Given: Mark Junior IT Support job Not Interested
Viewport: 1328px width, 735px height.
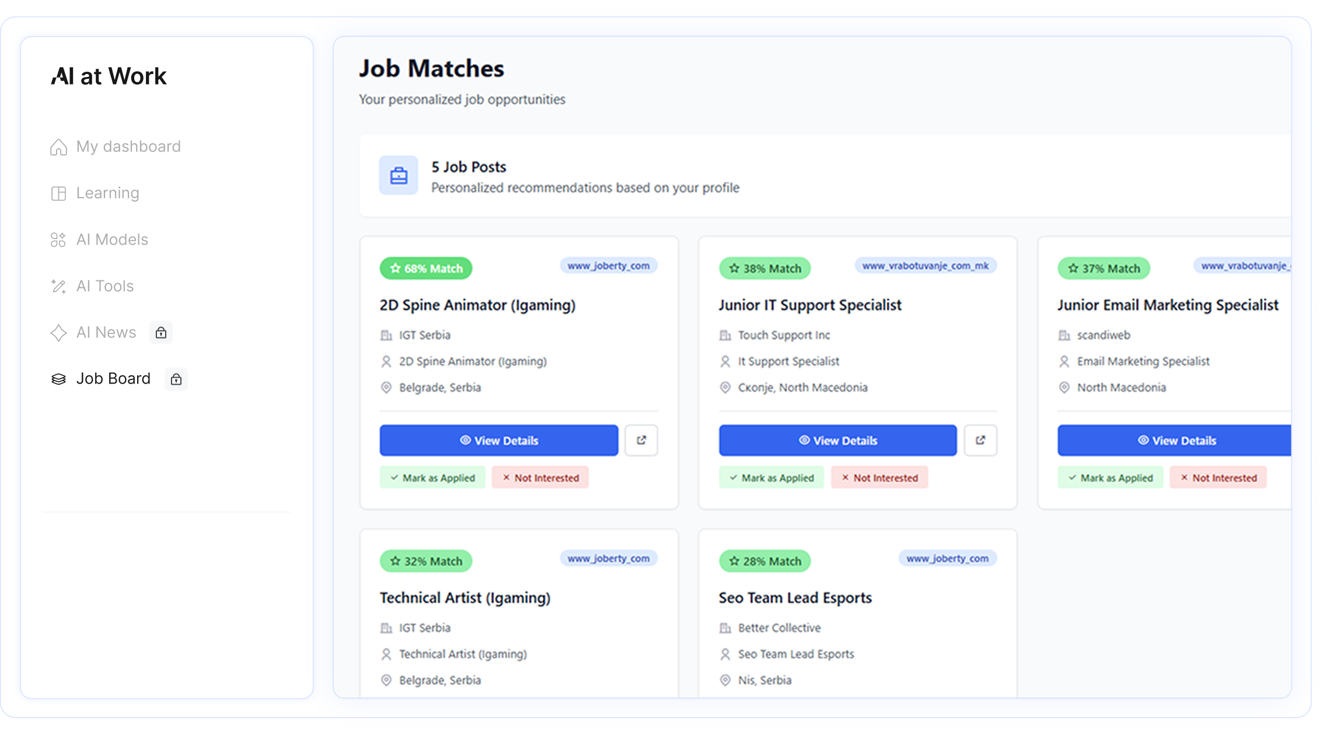Looking at the screenshot, I should [x=879, y=477].
